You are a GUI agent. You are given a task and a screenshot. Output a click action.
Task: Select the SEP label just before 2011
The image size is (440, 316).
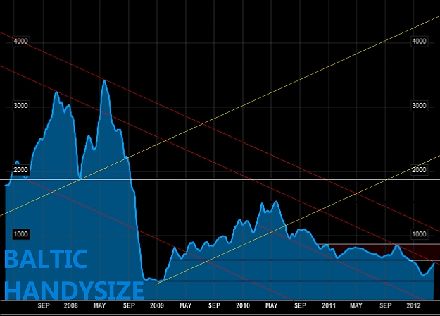[x=300, y=305]
